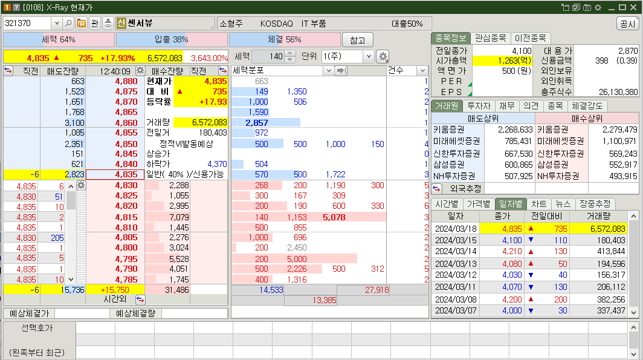The width and height of the screenshot is (643, 360).
Task: Click 미래에셋증권 in the 매도상위 column
Action: coord(456,141)
